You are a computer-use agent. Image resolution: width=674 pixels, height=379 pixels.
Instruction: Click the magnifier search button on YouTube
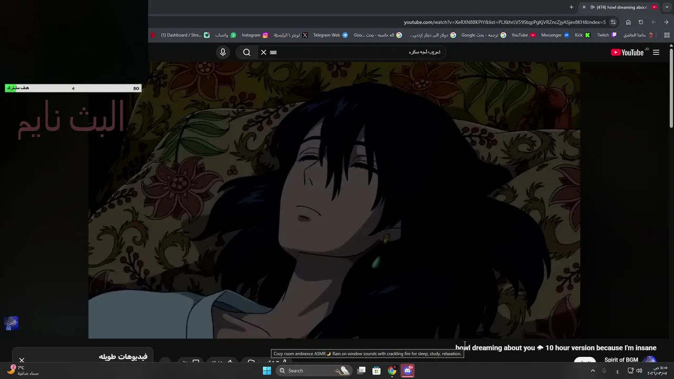click(246, 52)
